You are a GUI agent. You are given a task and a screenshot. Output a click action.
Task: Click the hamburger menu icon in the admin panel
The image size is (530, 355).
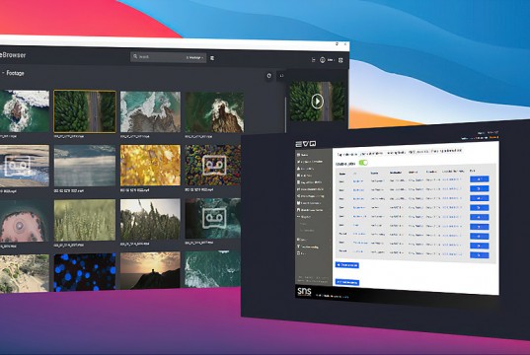(x=298, y=144)
